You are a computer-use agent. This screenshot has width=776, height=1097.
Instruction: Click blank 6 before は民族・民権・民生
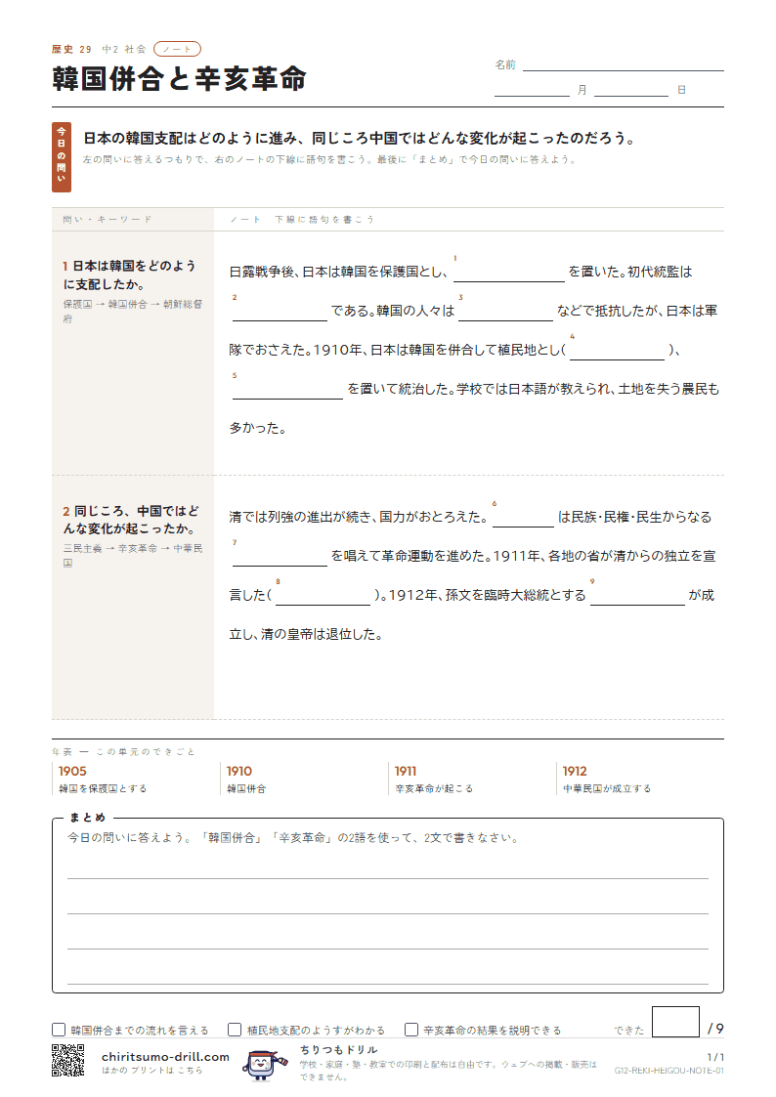pyautogui.click(x=524, y=519)
